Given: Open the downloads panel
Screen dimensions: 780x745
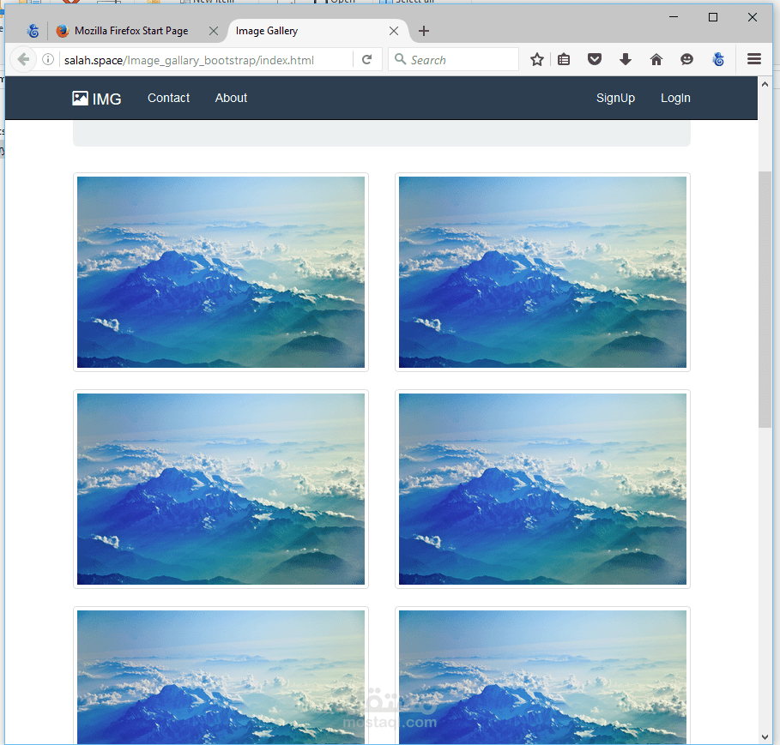Looking at the screenshot, I should 626,59.
